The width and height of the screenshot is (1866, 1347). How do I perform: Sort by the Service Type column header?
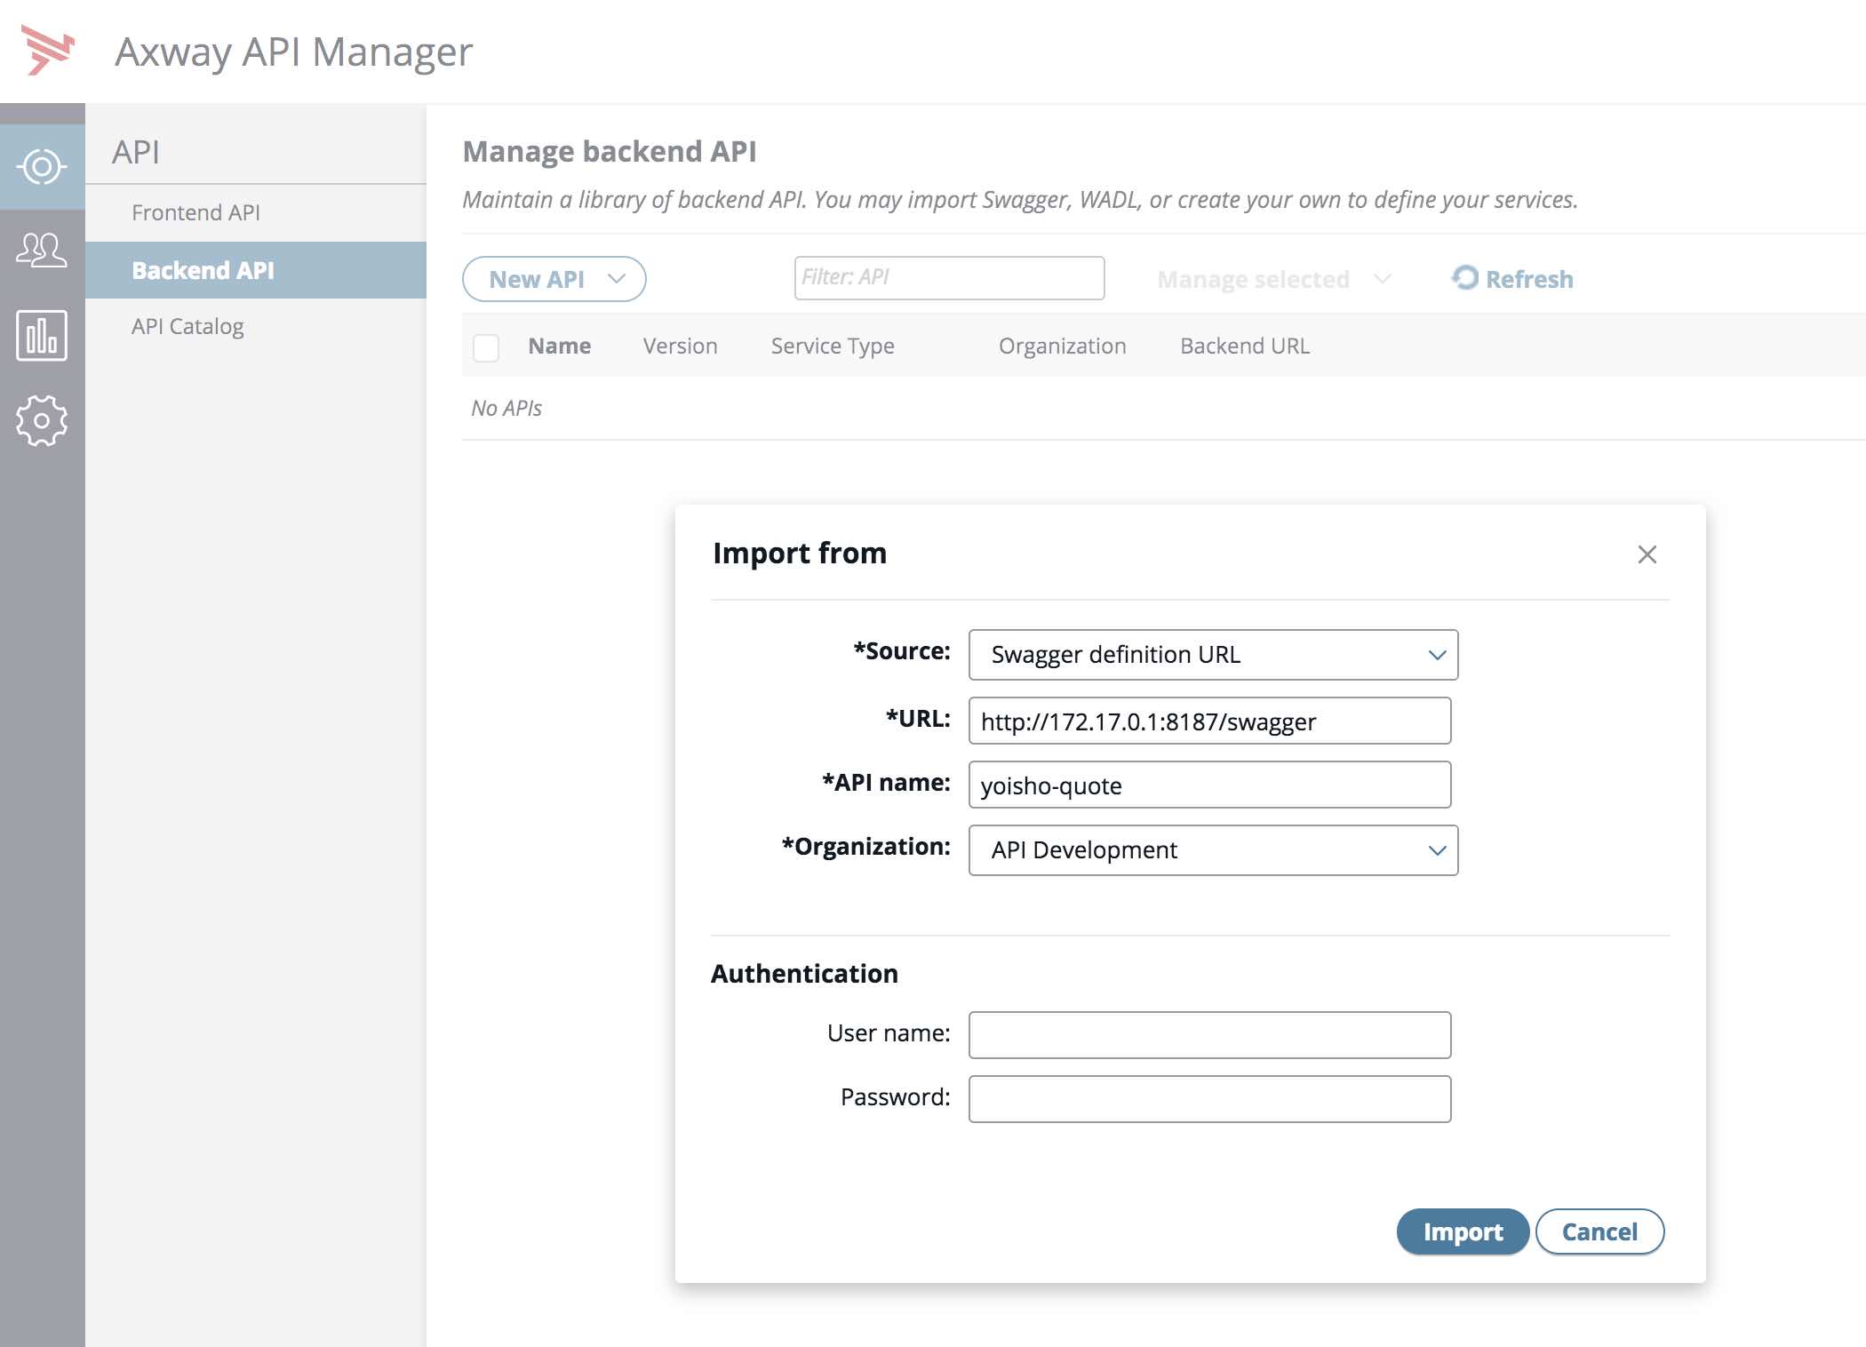pyautogui.click(x=833, y=346)
